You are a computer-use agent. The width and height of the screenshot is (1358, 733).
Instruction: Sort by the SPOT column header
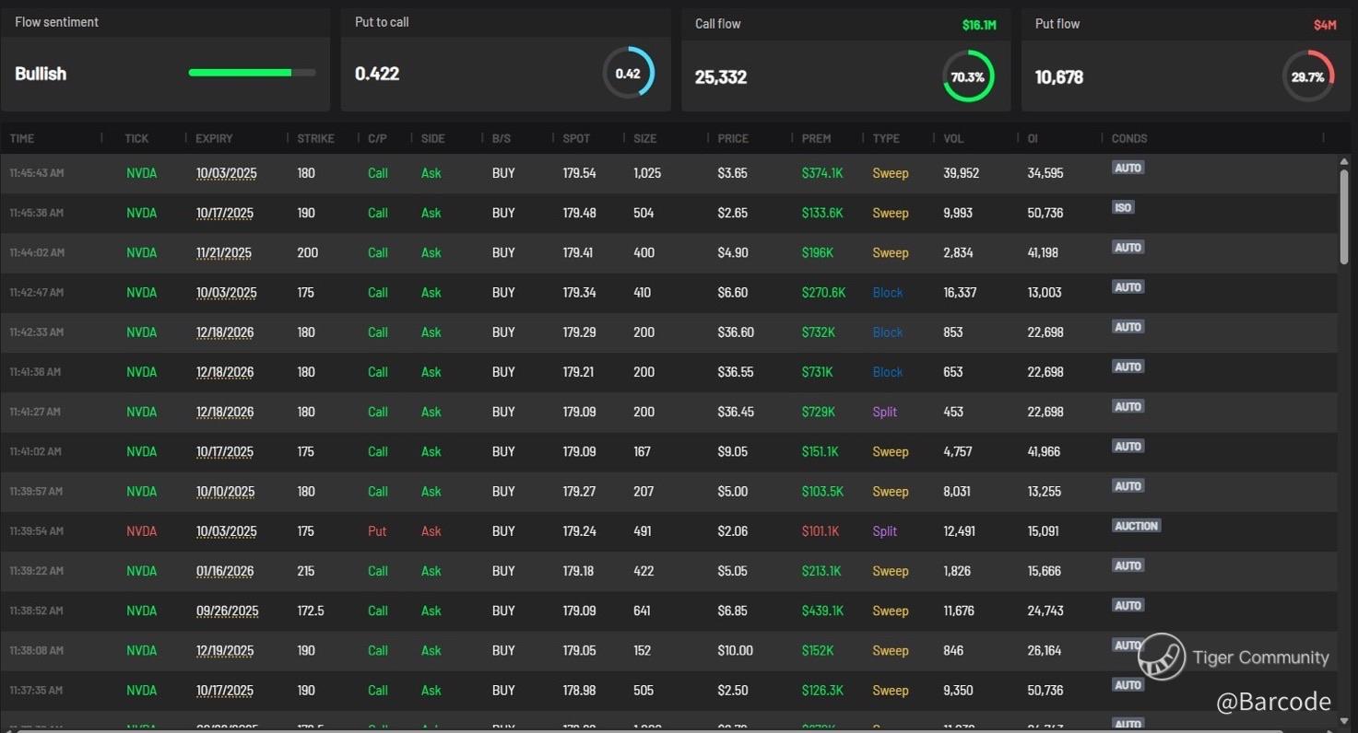click(x=576, y=138)
